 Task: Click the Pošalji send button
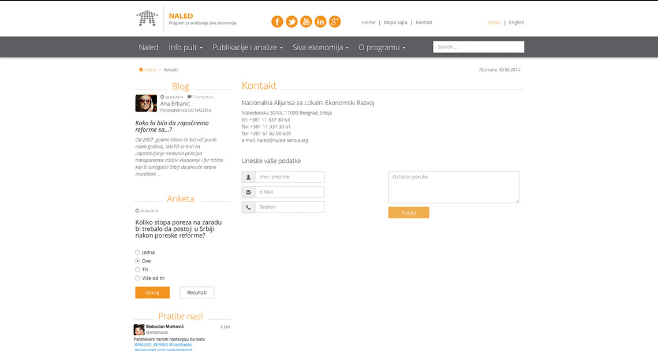pos(409,212)
